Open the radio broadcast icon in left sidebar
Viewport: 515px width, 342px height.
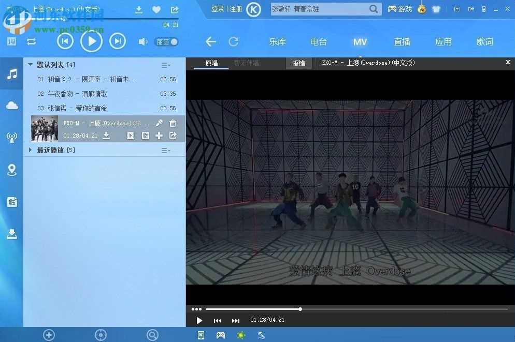tap(11, 137)
